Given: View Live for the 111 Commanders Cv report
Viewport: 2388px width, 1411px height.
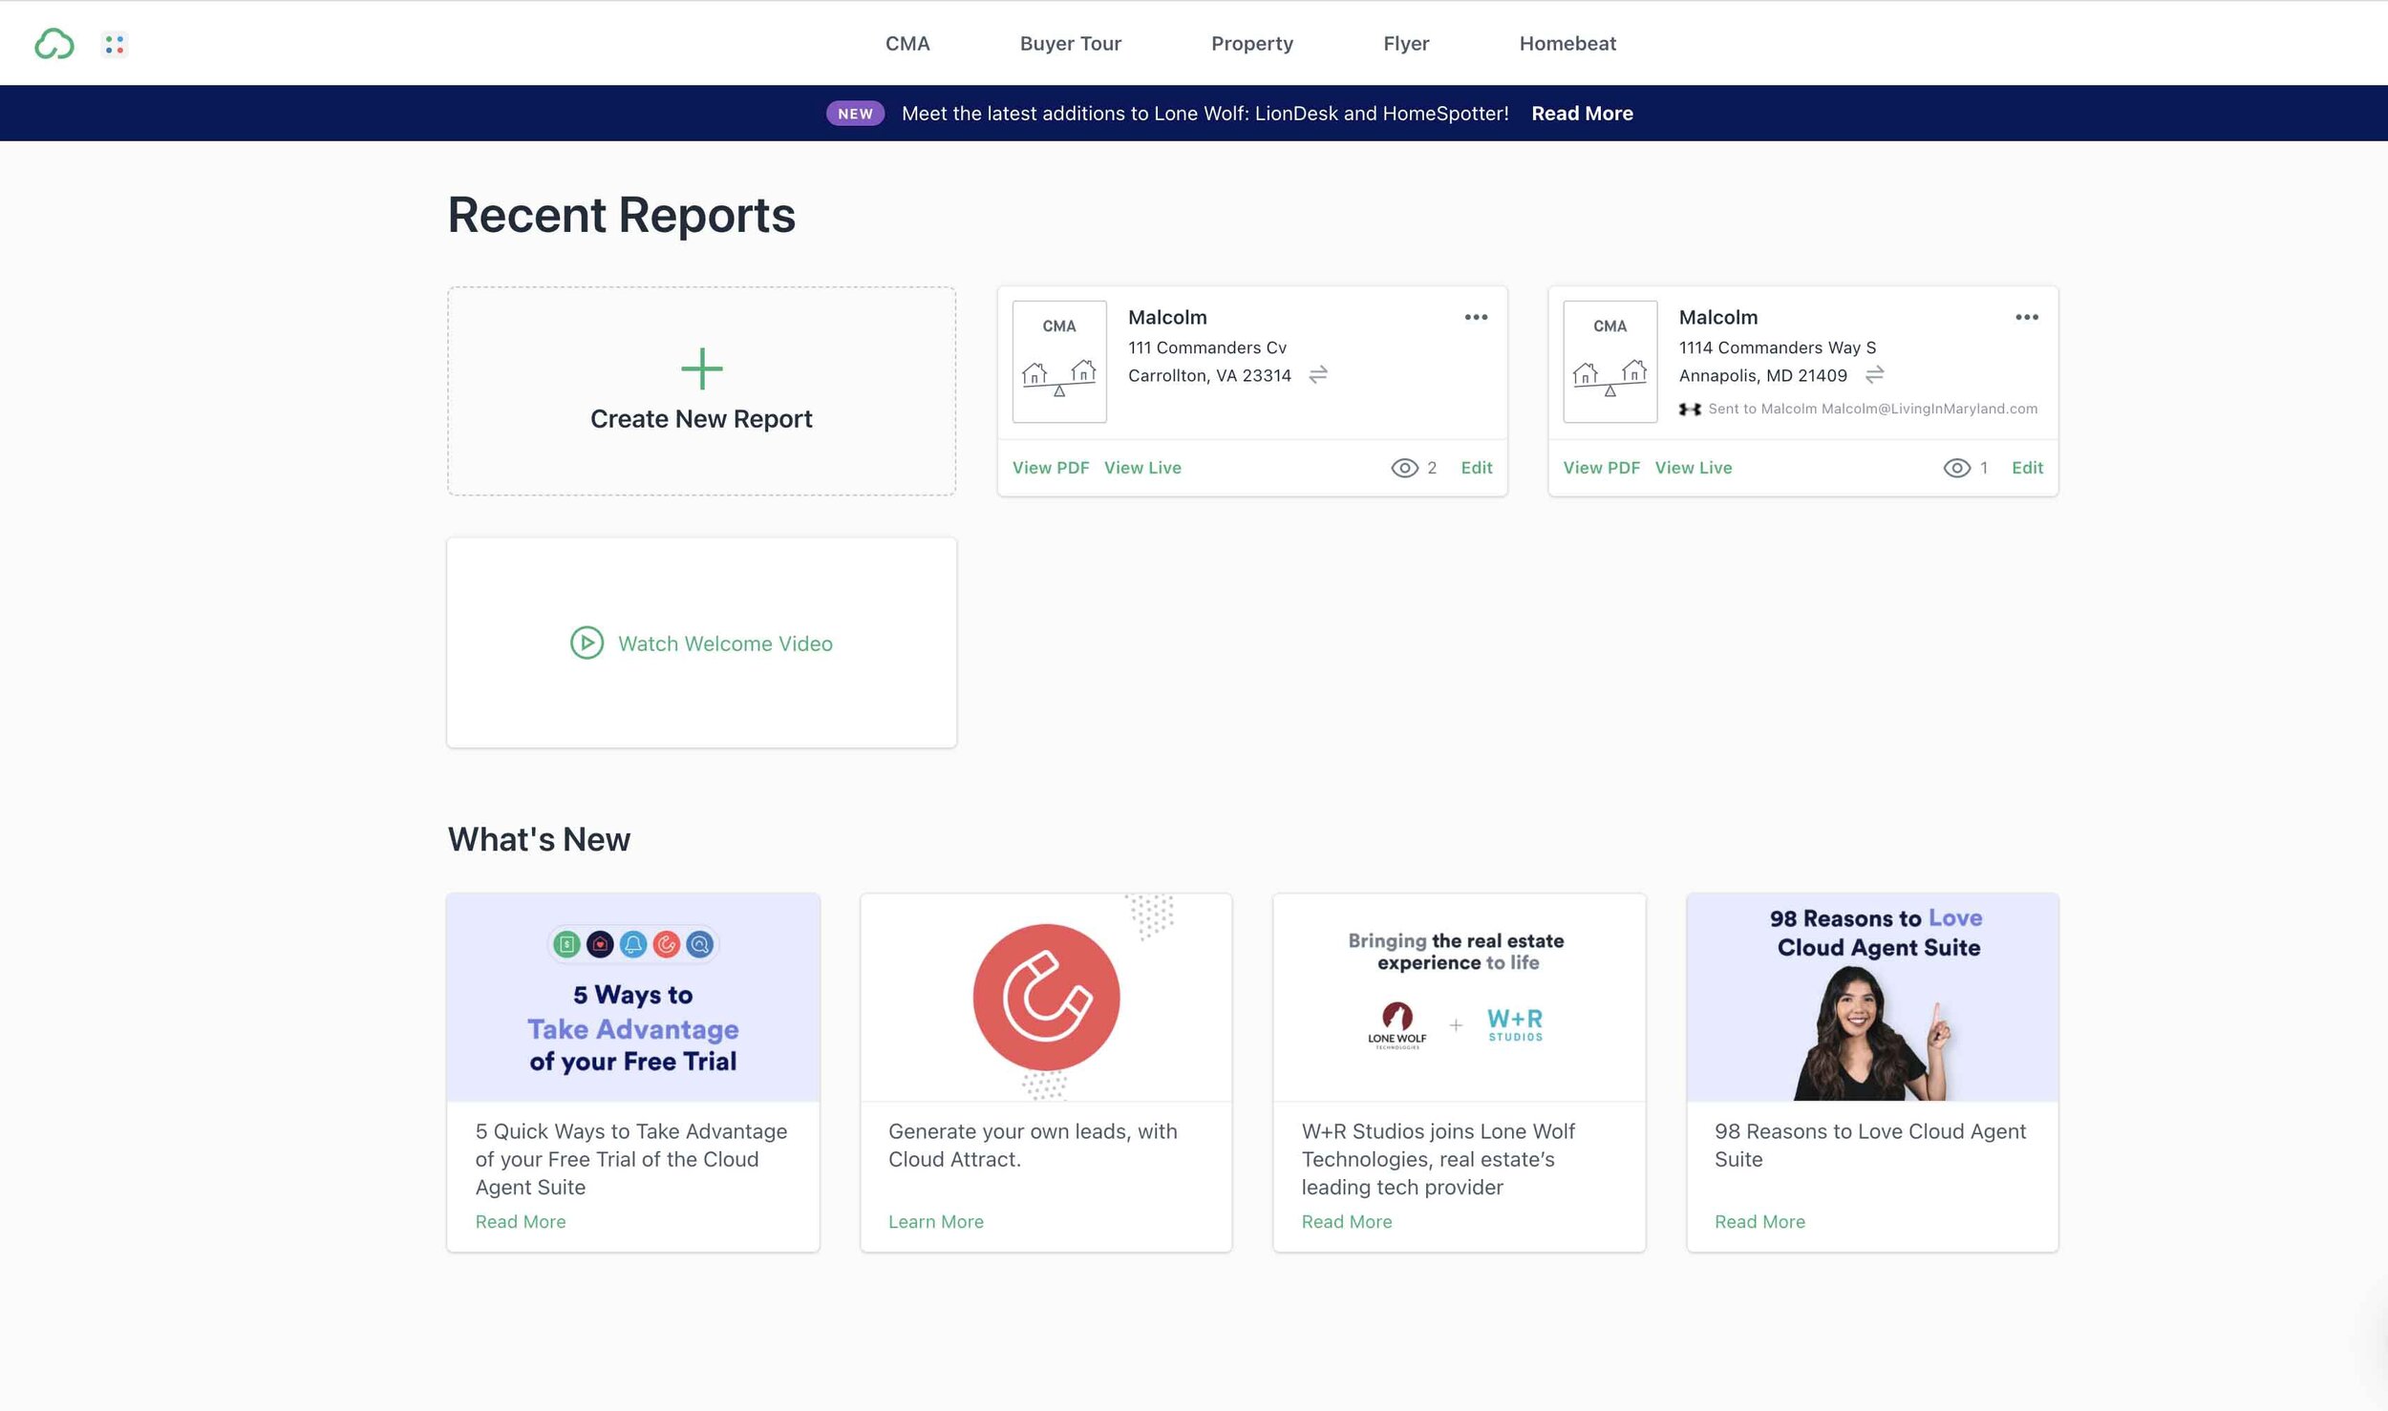Looking at the screenshot, I should click(x=1142, y=468).
